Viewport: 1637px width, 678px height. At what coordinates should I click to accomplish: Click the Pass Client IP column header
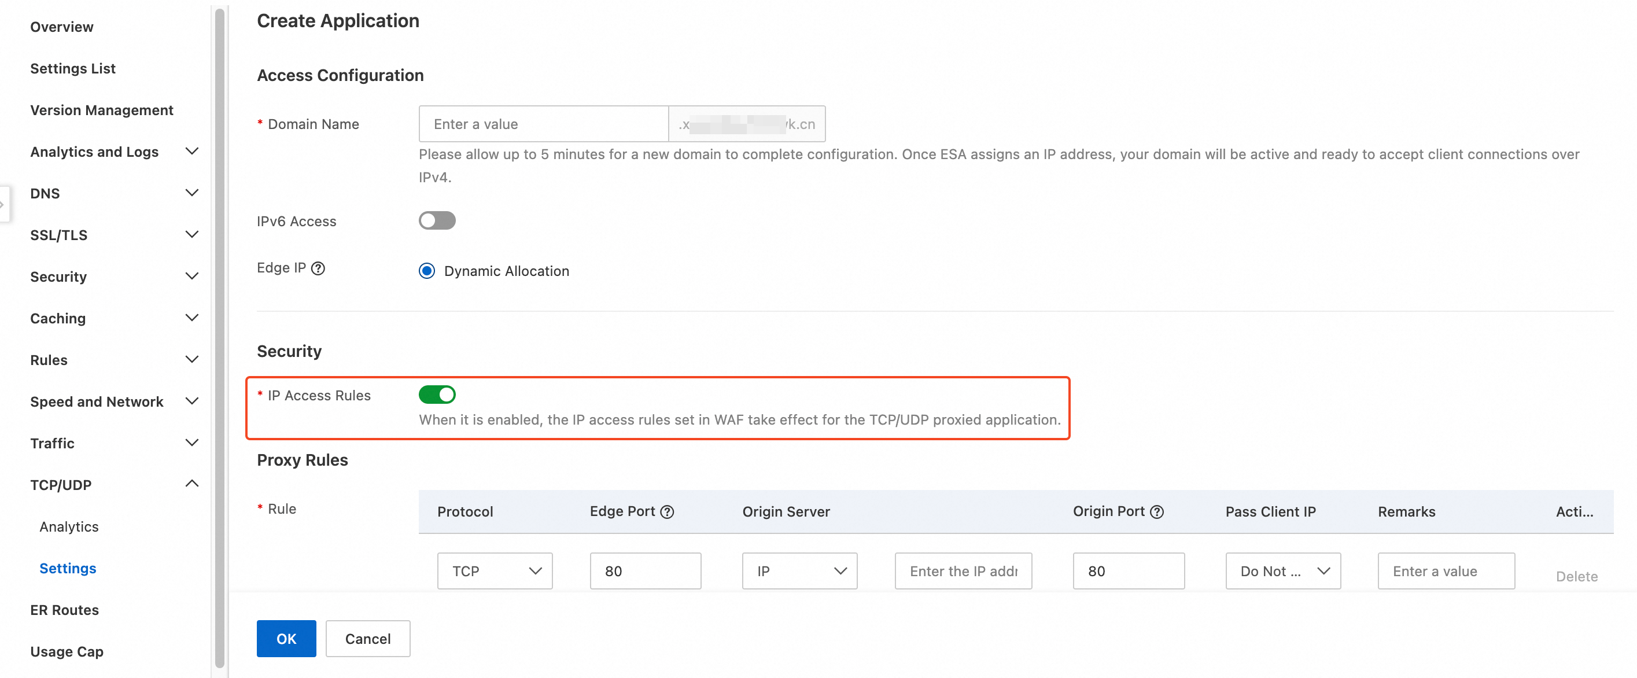pyautogui.click(x=1270, y=511)
